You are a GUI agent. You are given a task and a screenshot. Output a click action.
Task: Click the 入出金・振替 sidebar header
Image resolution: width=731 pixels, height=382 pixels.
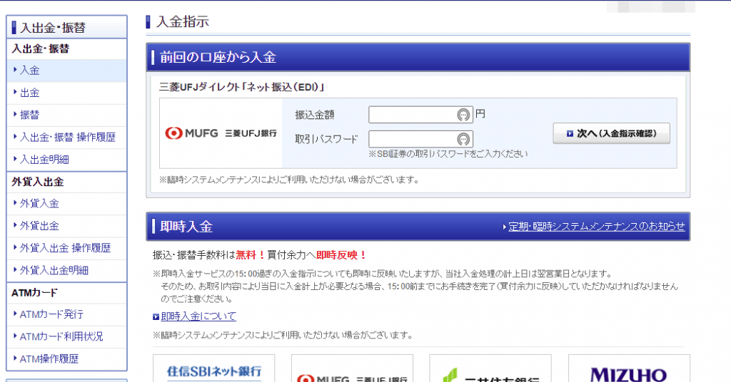66,27
